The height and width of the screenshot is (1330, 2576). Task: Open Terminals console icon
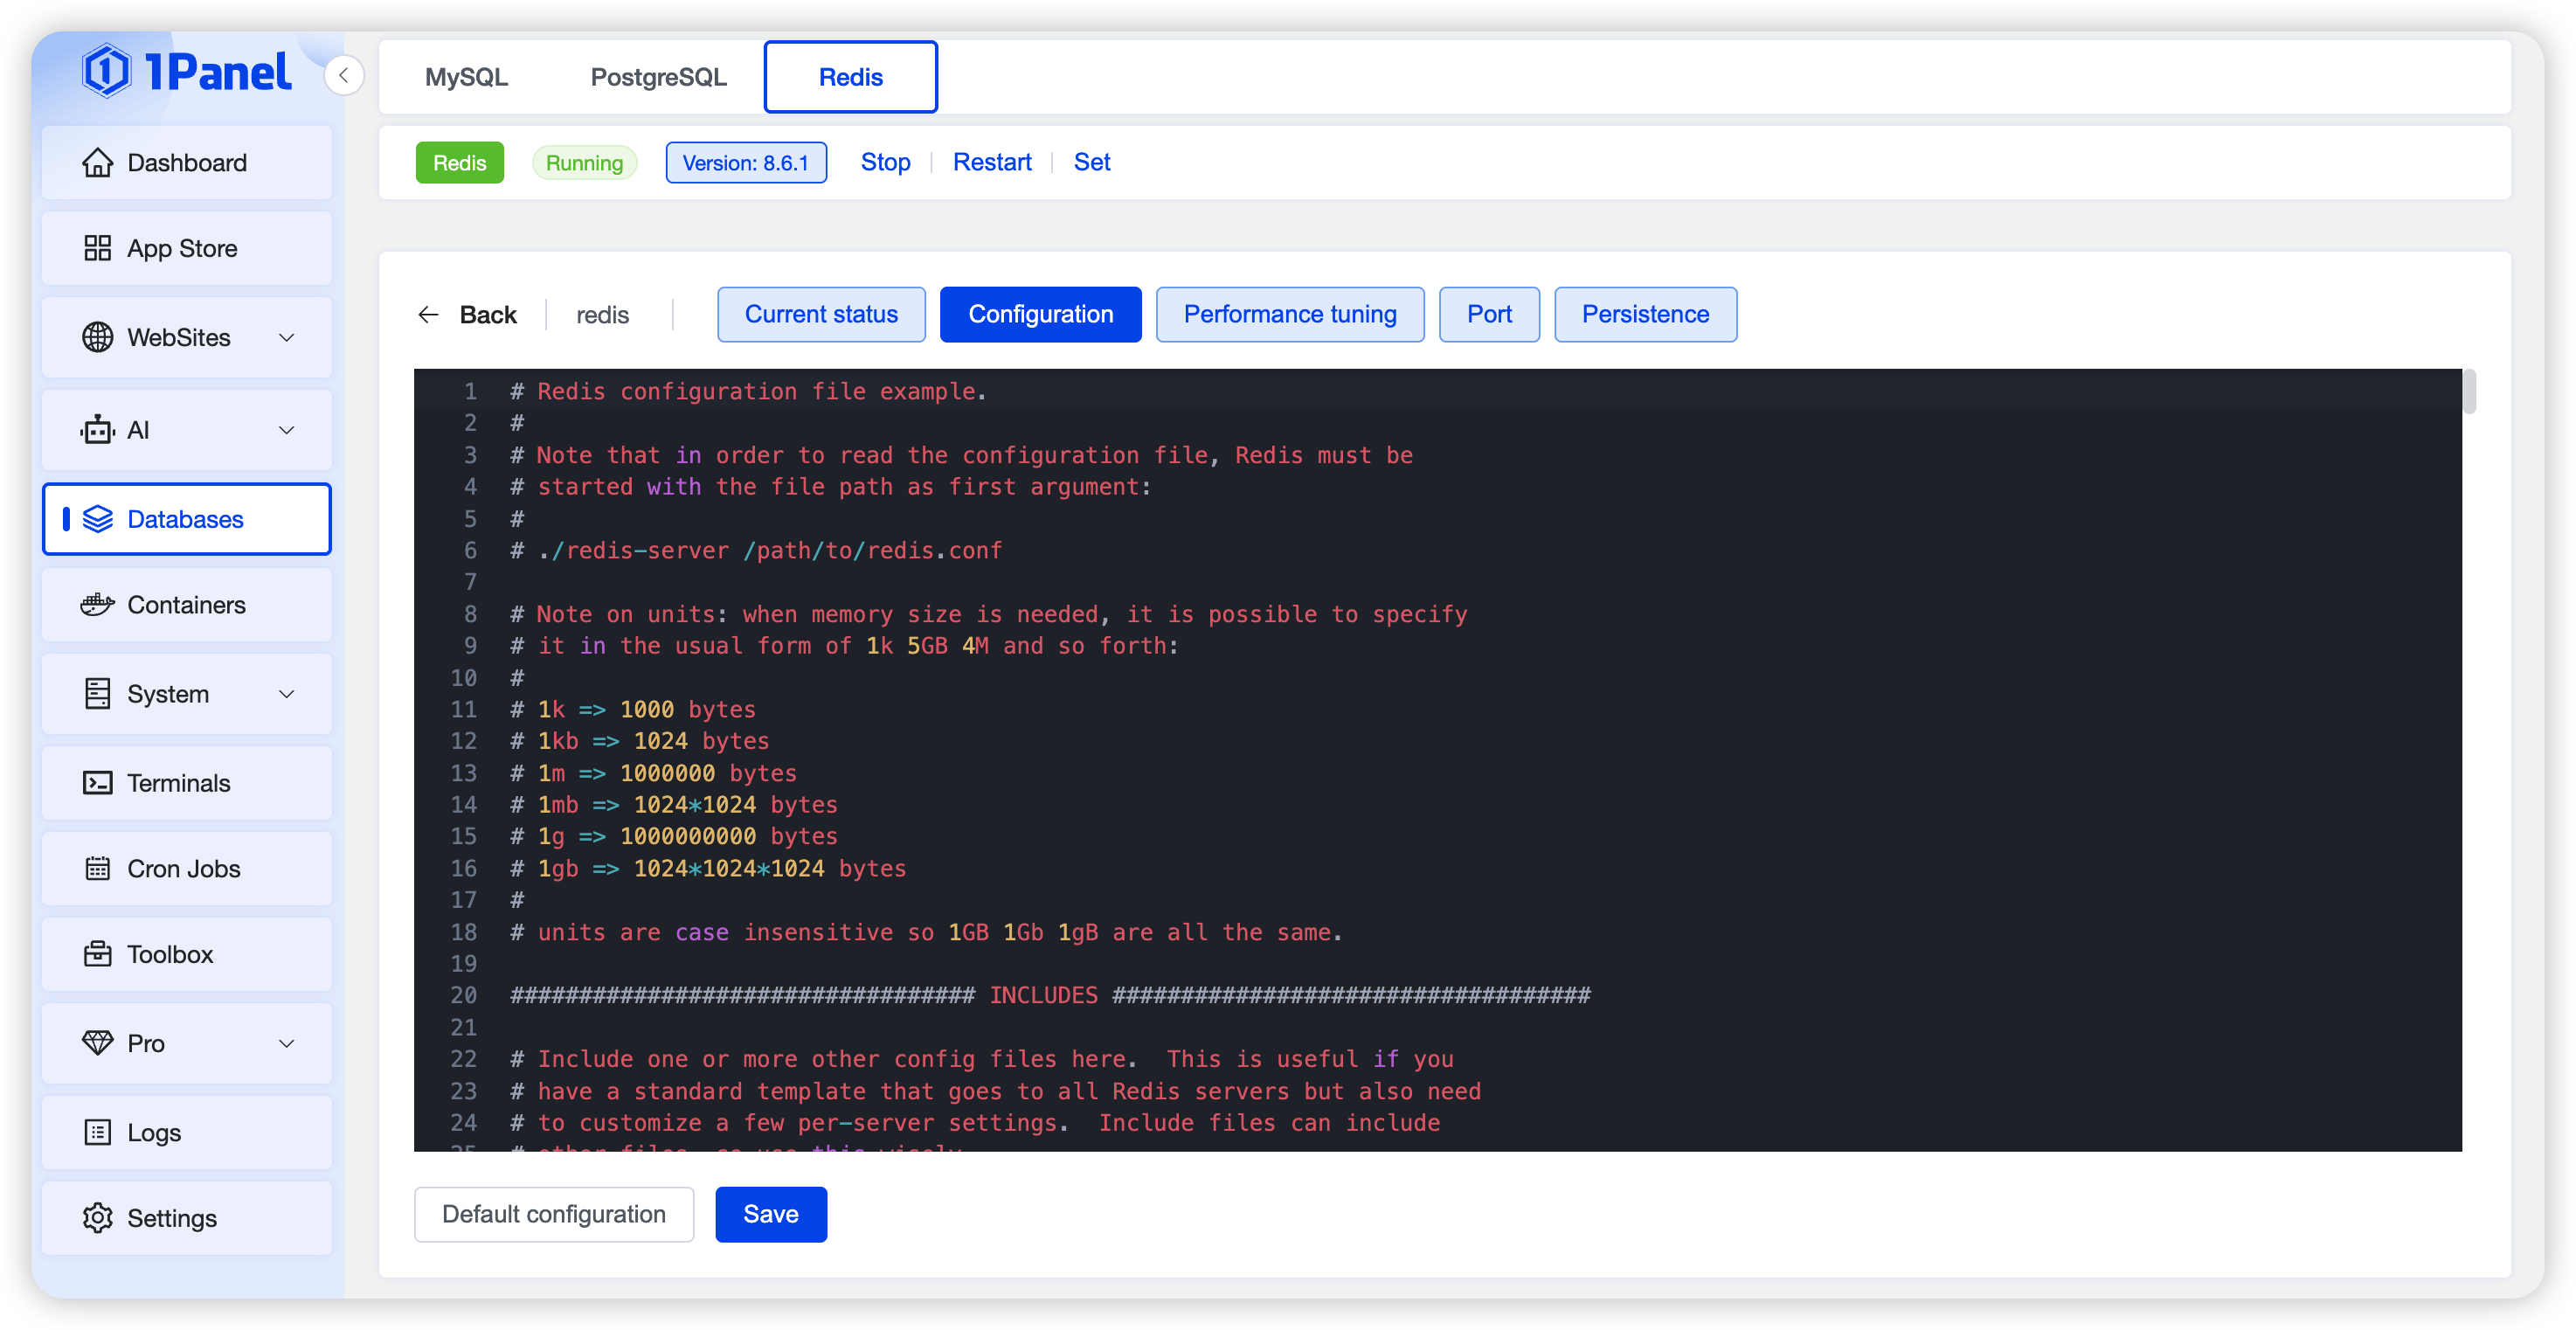pos(97,783)
